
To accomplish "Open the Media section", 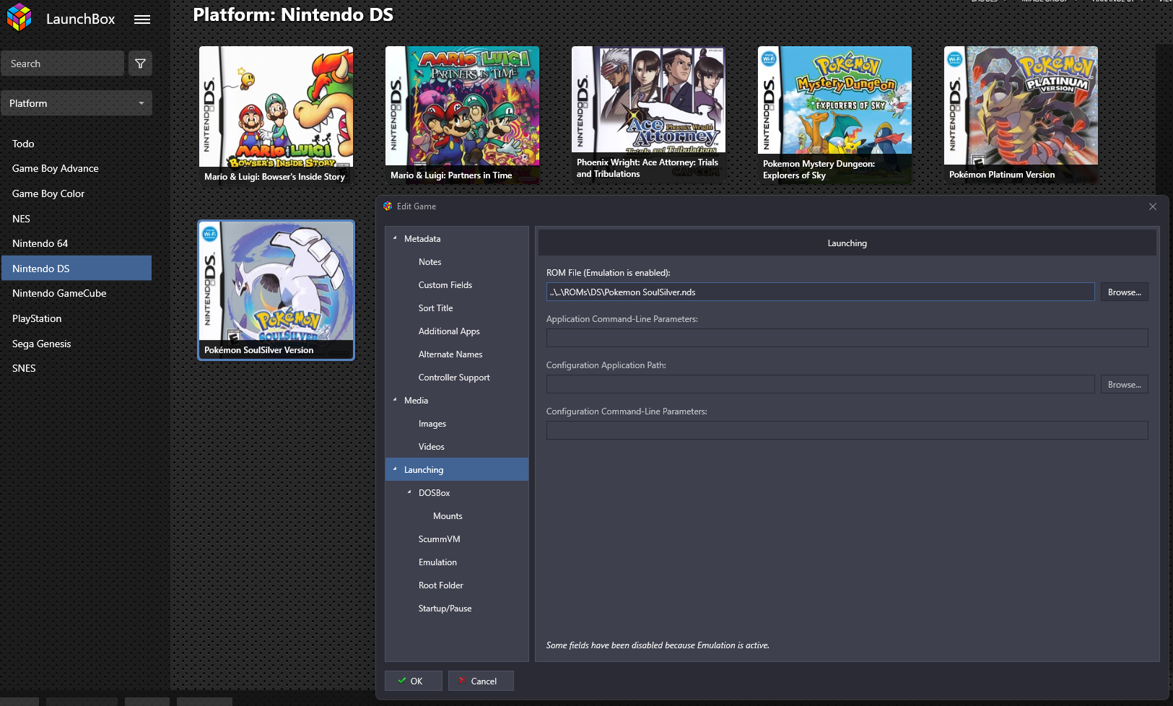I will 416,401.
